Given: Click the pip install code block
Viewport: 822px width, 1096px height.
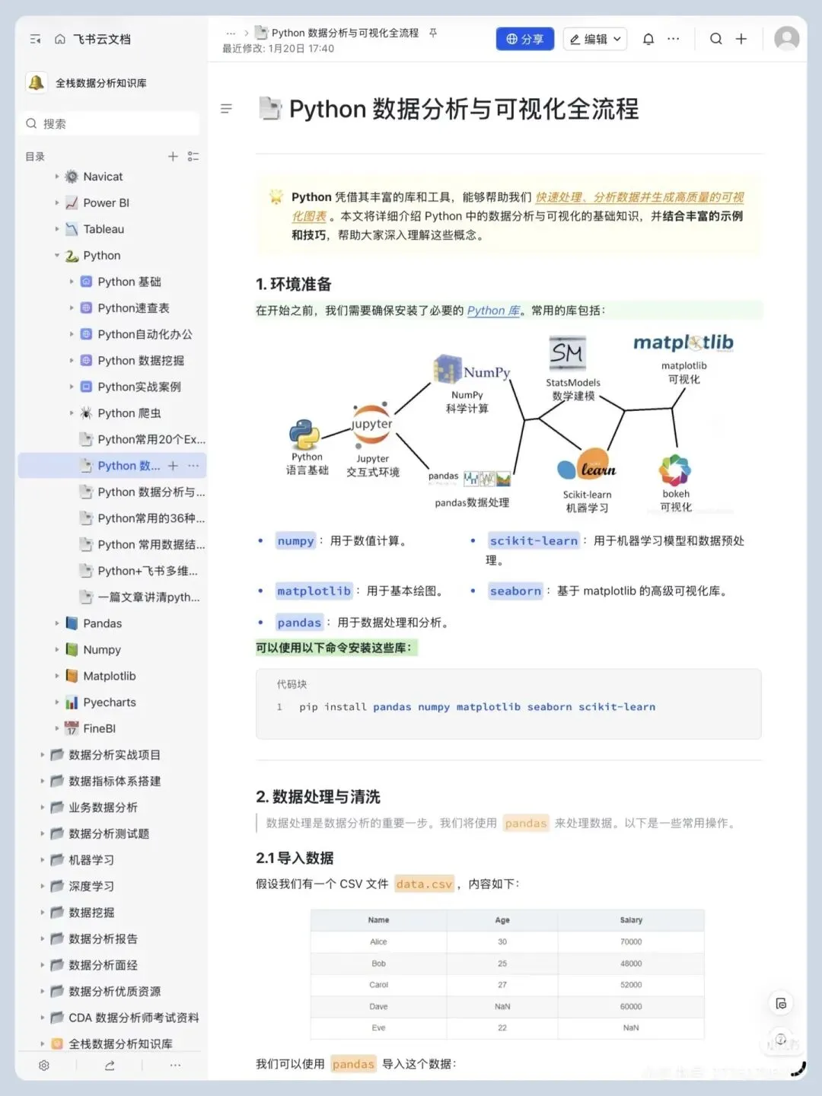Looking at the screenshot, I should (x=508, y=704).
